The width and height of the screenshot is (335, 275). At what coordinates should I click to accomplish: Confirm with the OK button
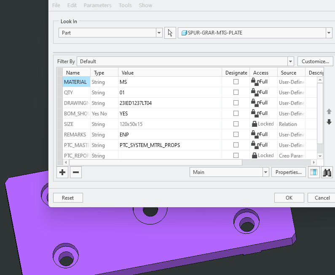[289, 198]
